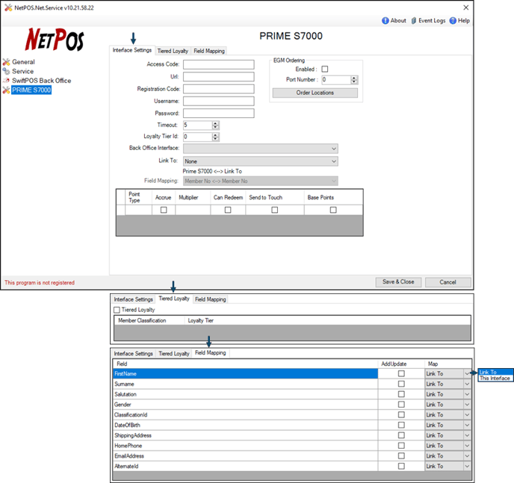Click Interface Settings tab in bottom Field Mapping panel
The width and height of the screenshot is (514, 483).
134,354
